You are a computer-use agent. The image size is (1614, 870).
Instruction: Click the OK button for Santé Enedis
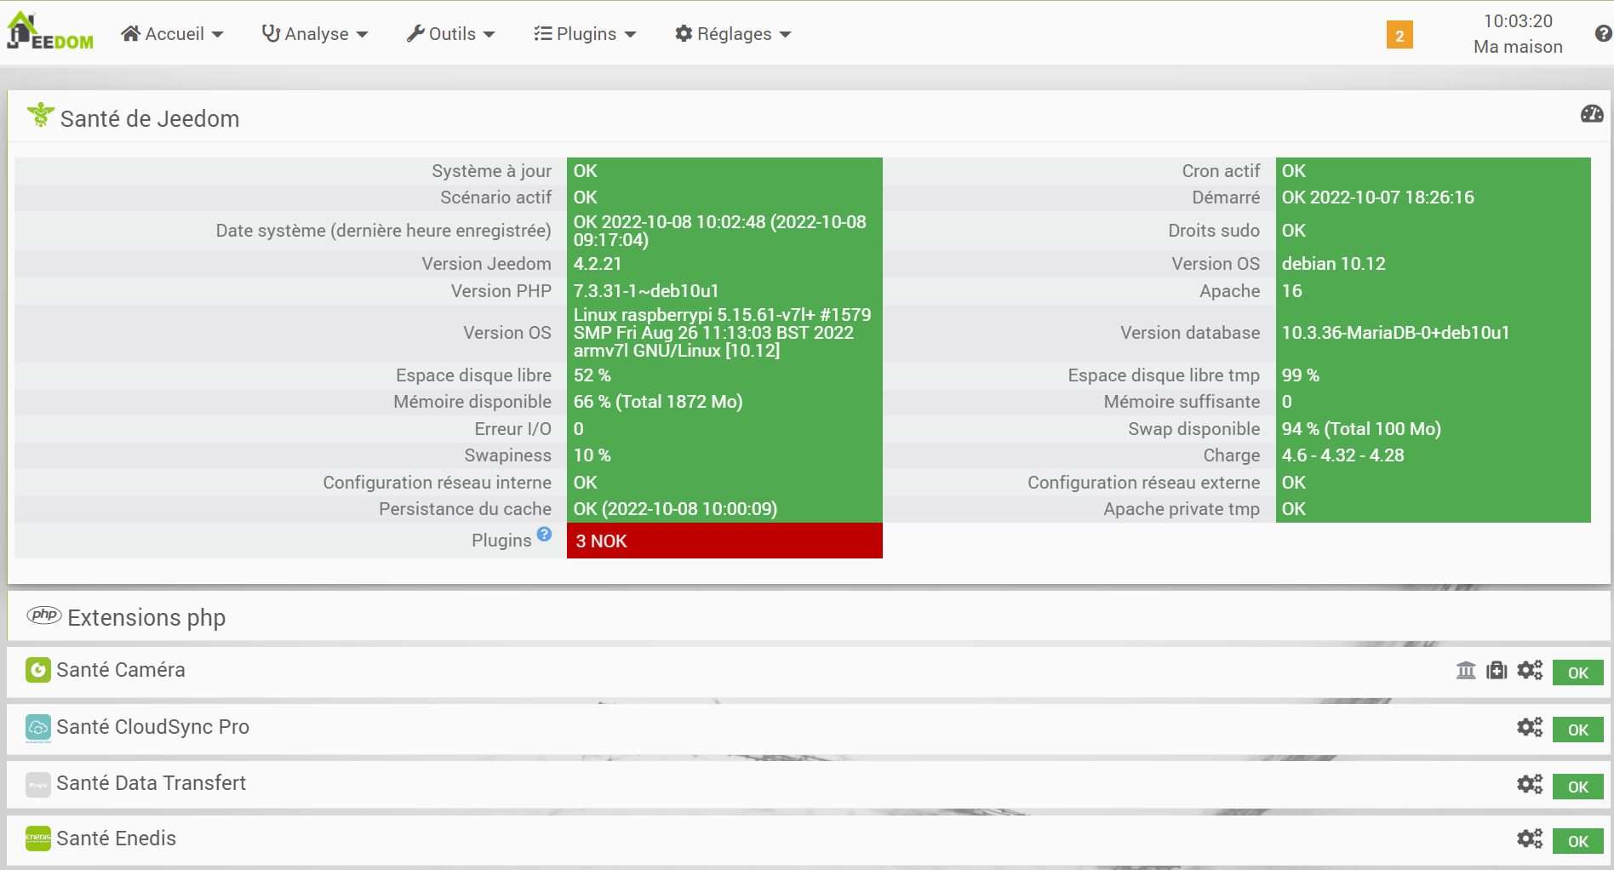click(1578, 841)
